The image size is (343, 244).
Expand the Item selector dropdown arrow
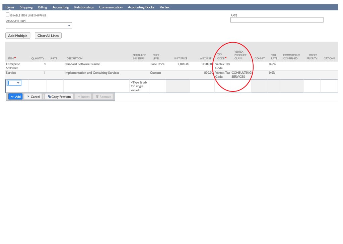18,83
